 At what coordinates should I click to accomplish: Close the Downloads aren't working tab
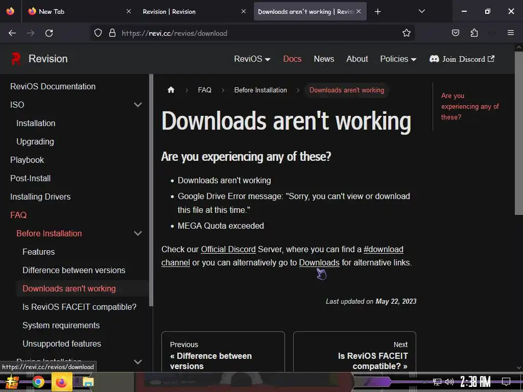[359, 11]
